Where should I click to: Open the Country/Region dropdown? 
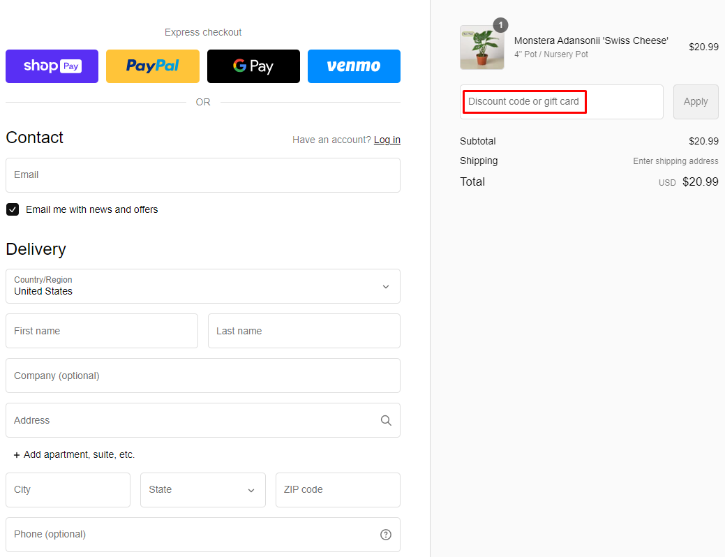(x=202, y=286)
